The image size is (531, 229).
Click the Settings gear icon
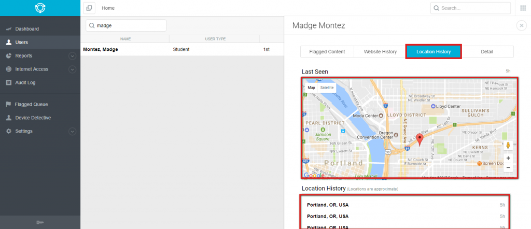(x=9, y=131)
